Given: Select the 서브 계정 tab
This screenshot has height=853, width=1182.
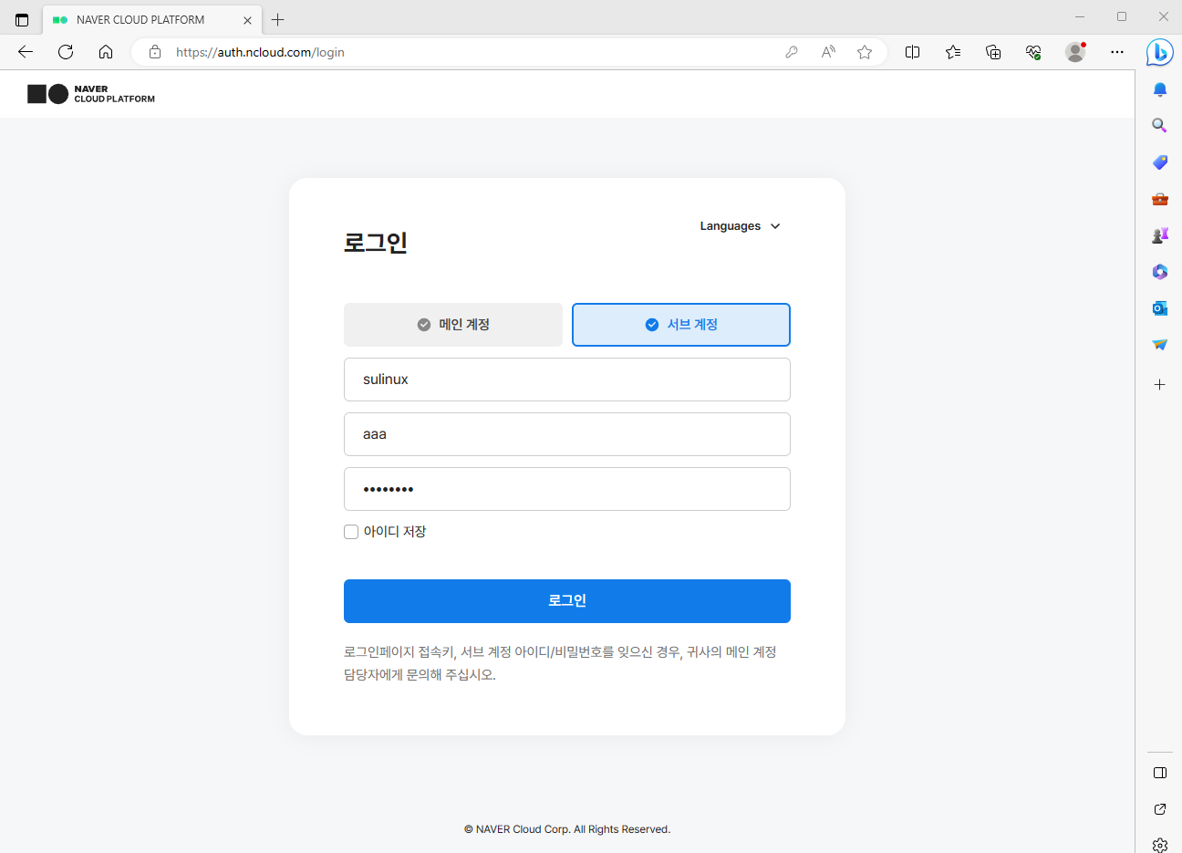Looking at the screenshot, I should 681,325.
